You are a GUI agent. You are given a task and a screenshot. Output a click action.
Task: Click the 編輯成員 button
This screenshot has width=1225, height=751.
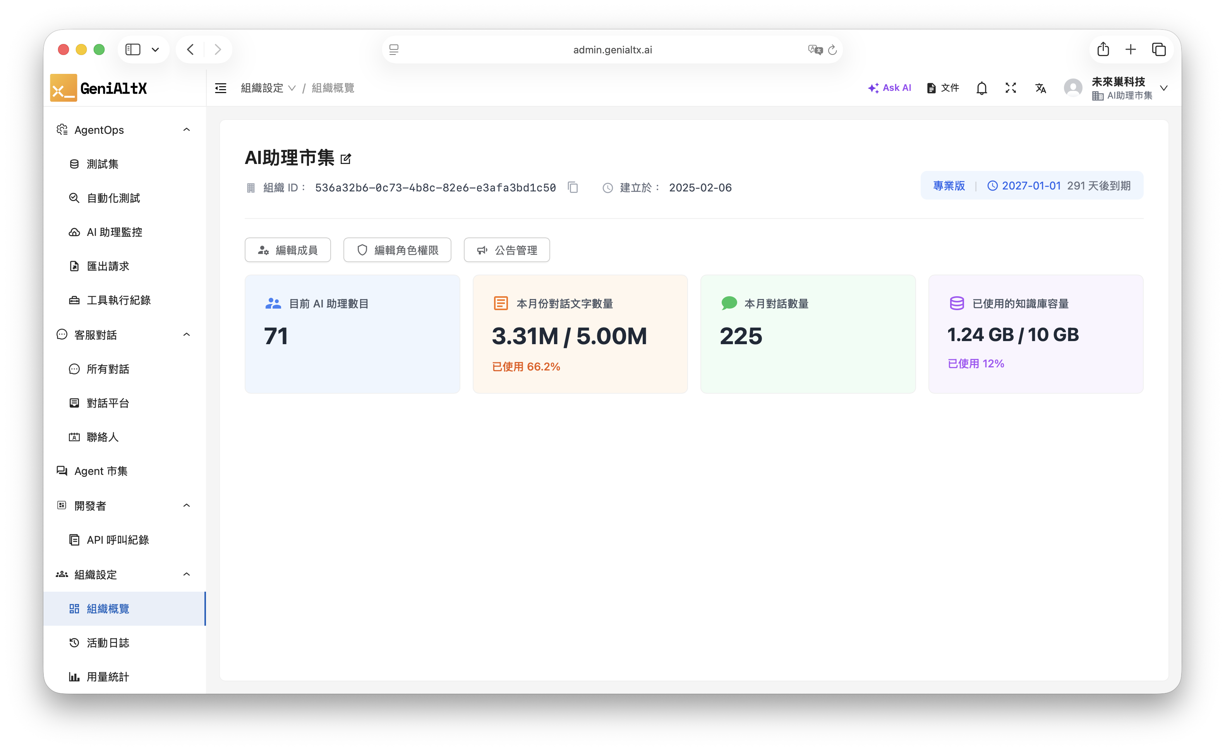[287, 250]
